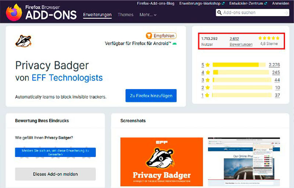
Task: Open the orange Privacy Badger screenshot thumbnail
Action: [162, 162]
